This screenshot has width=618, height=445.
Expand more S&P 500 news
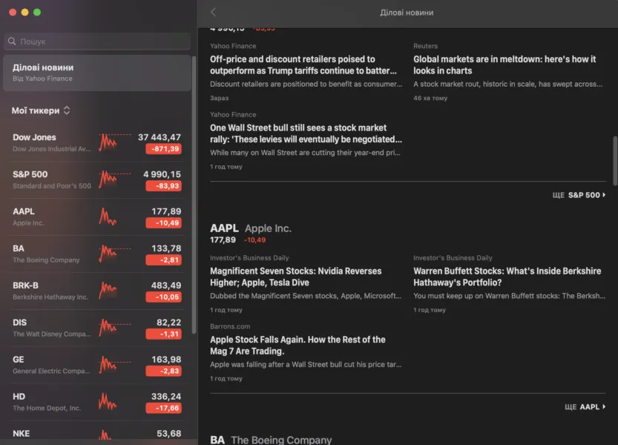tap(579, 195)
